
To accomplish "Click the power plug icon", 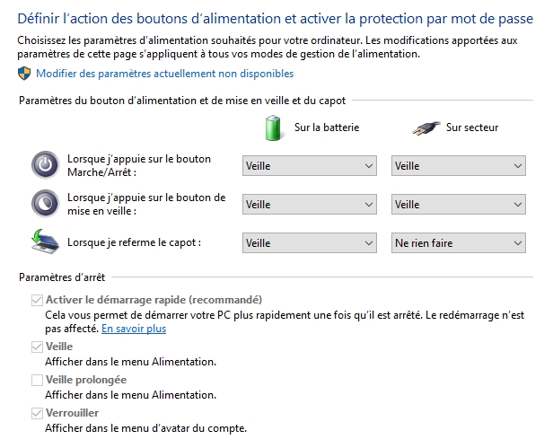I will [x=426, y=128].
